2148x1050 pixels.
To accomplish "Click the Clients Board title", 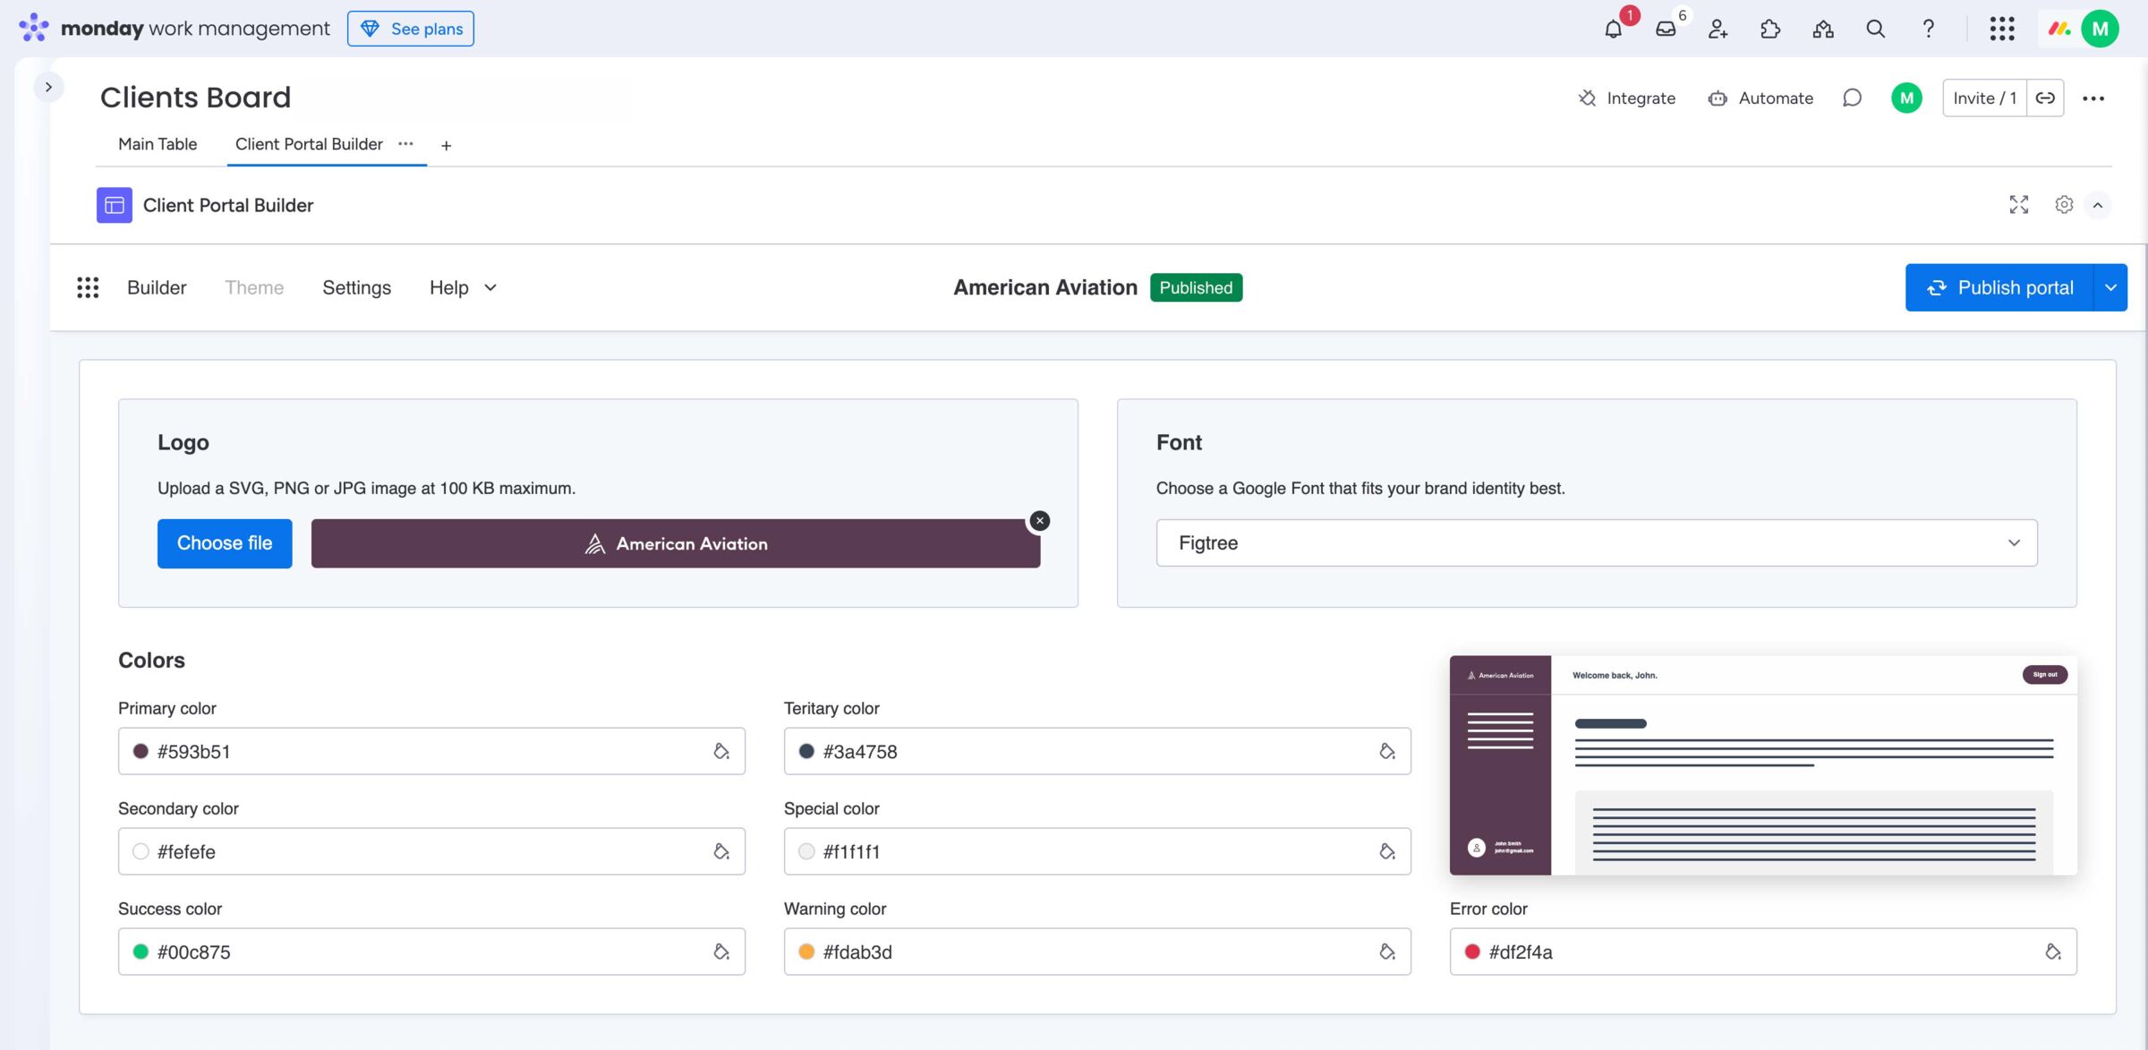I will pyautogui.click(x=196, y=98).
